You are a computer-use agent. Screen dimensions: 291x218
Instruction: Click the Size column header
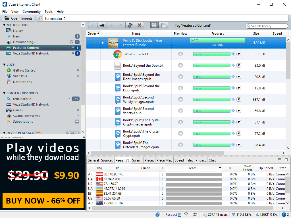256,33
